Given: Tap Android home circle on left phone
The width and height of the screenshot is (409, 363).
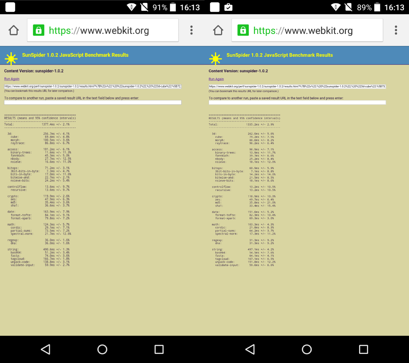Looking at the screenshot, I should pos(102,349).
